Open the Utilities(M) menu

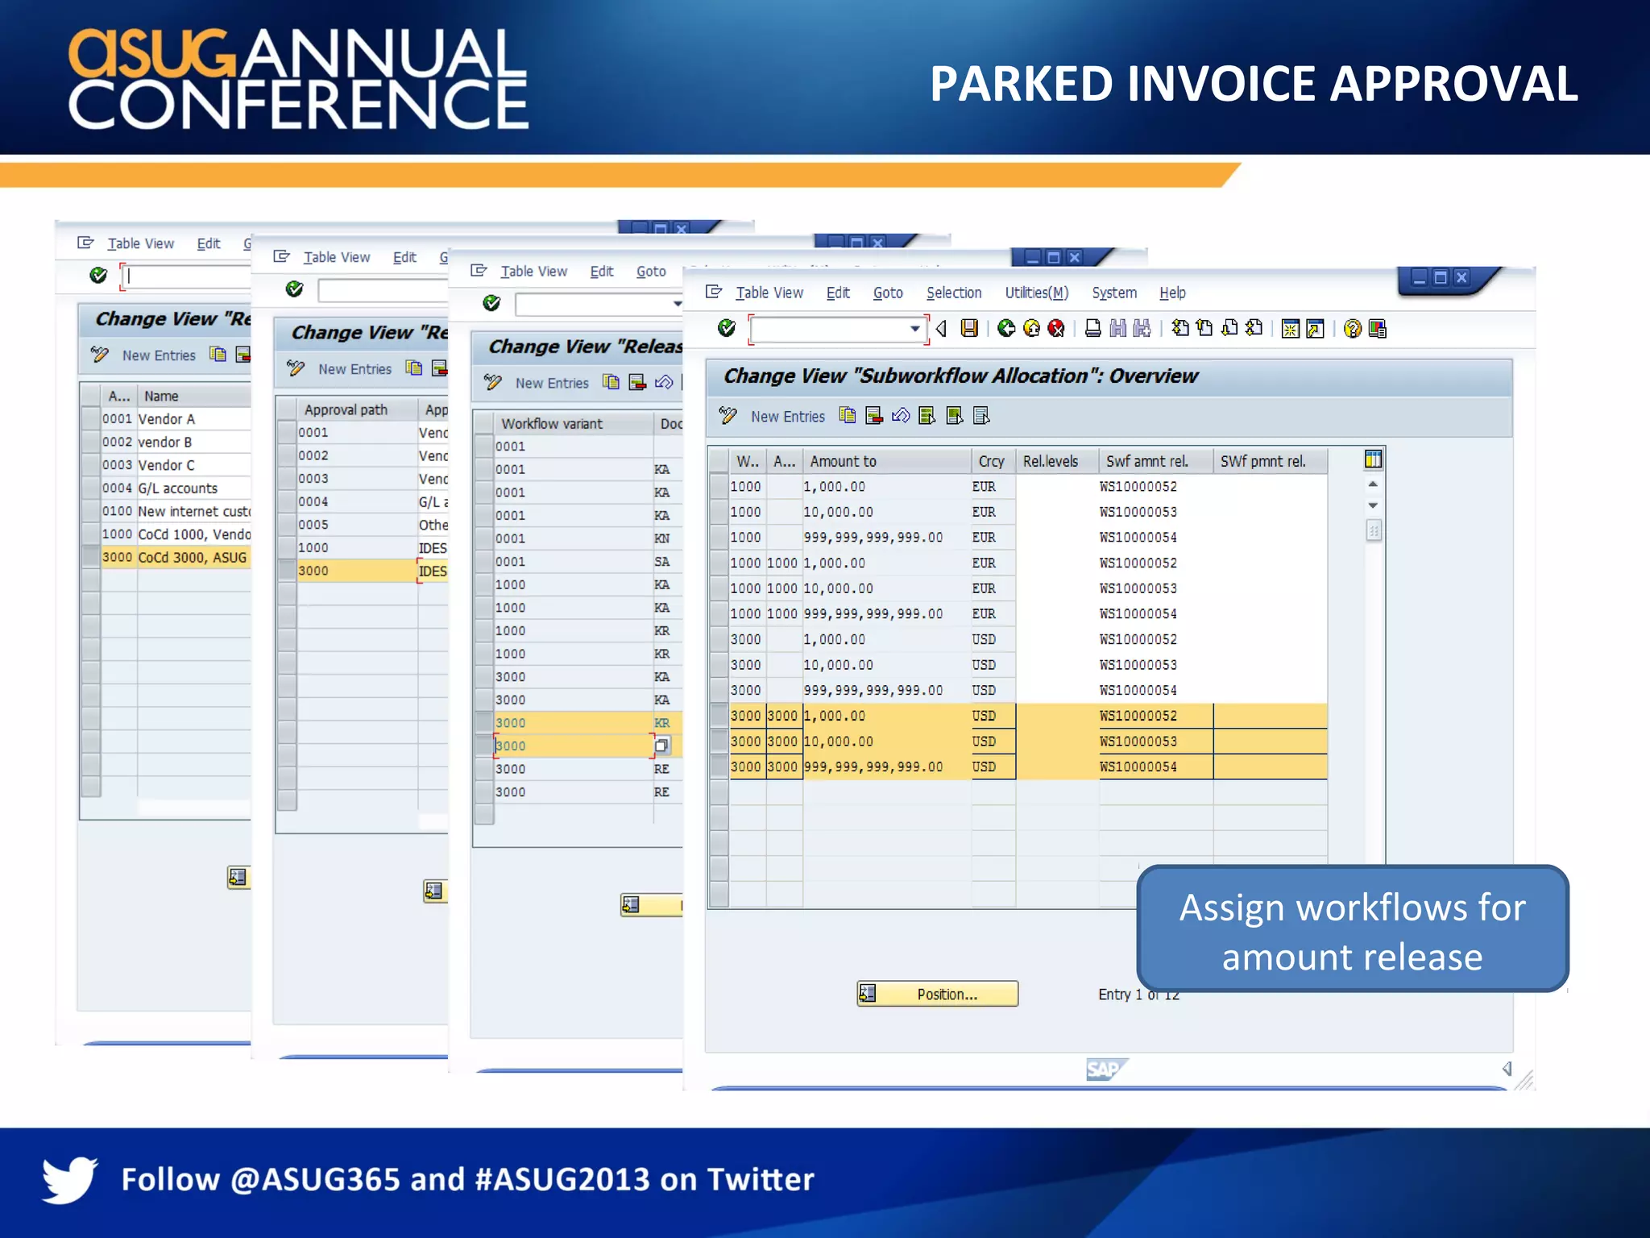(x=1036, y=293)
